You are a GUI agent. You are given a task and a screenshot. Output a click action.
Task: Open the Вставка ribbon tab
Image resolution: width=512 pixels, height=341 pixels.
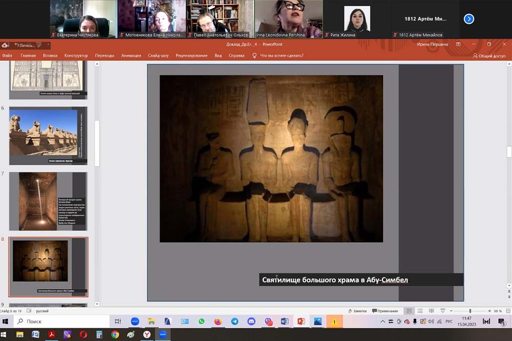(50, 55)
